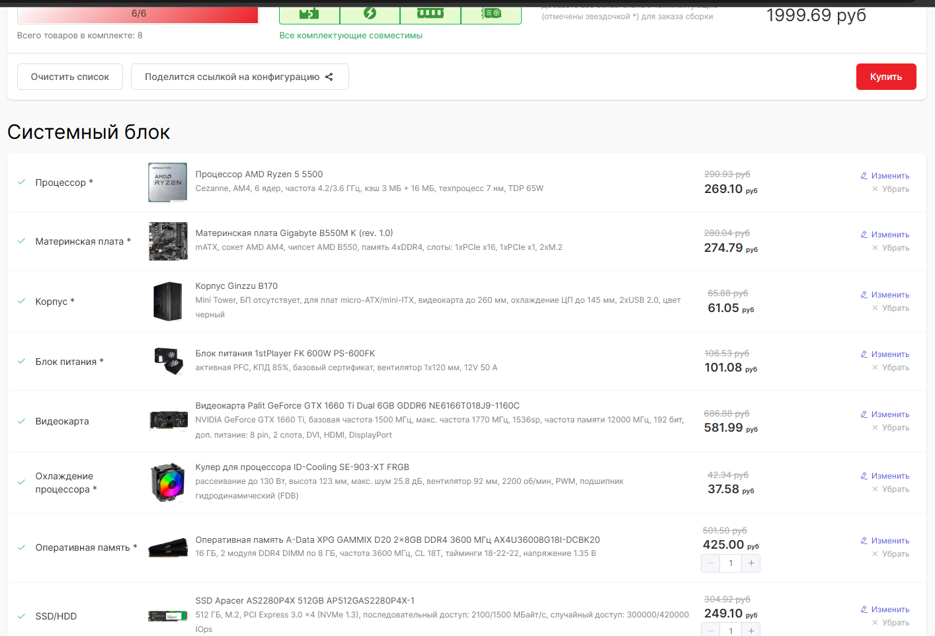Open the Gigabyte motherboard thumbnail
This screenshot has width=935, height=636.
point(168,241)
